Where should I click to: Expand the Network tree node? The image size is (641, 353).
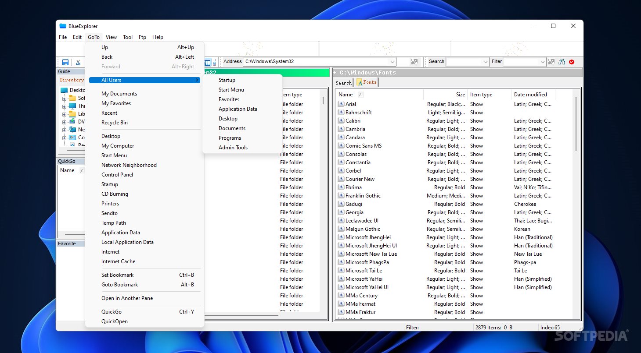tap(64, 130)
